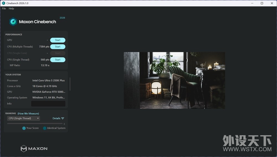The width and height of the screenshot is (277, 157).
Task: Click the Your Score legend circle
Action: (x=24, y=128)
